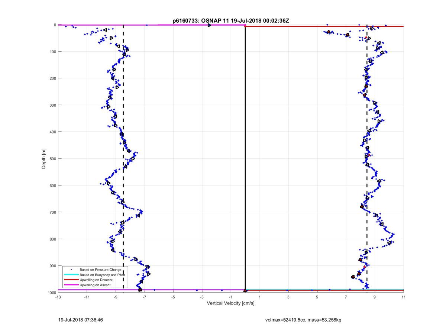Click depth tick label '400'
Viewport: 446px width, 329px height.
pos(52,132)
